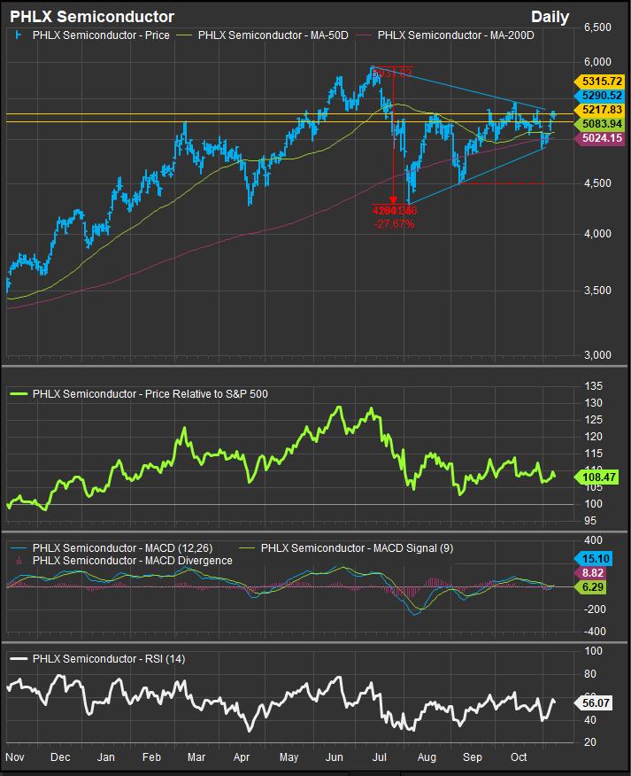Click the Dec label on the time axis
Image resolution: width=631 pixels, height=776 pixels.
tap(60, 757)
